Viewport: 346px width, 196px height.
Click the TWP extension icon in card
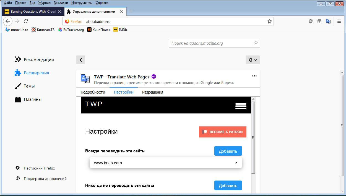click(x=85, y=79)
